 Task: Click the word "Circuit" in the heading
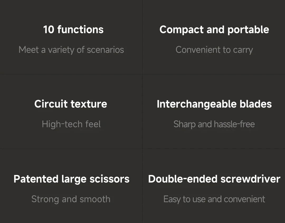tap(51, 104)
